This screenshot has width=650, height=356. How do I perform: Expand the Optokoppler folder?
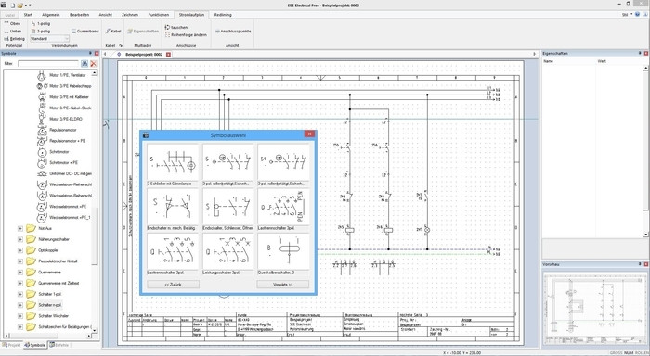(19, 250)
